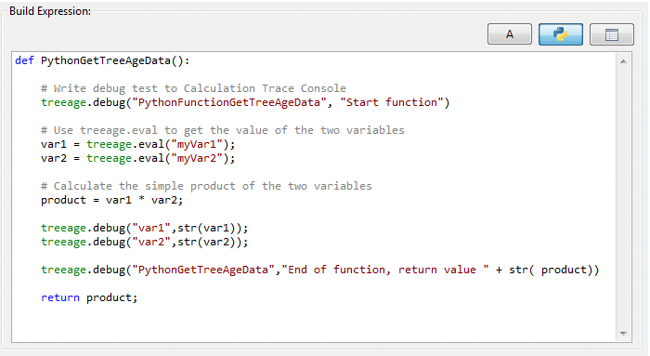Click the treeage.debug("var1",str(var1)) line
The image size is (650, 356).
coord(144,228)
